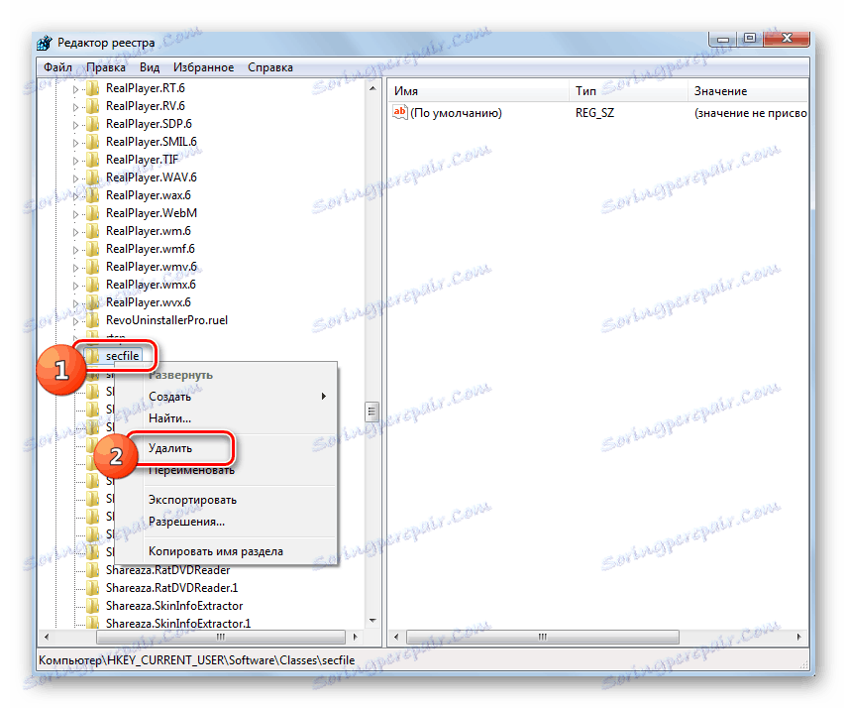Image resolution: width=847 pixels, height=708 pixels.
Task: Choose Создать submenu in the context menu
Action: (x=226, y=397)
